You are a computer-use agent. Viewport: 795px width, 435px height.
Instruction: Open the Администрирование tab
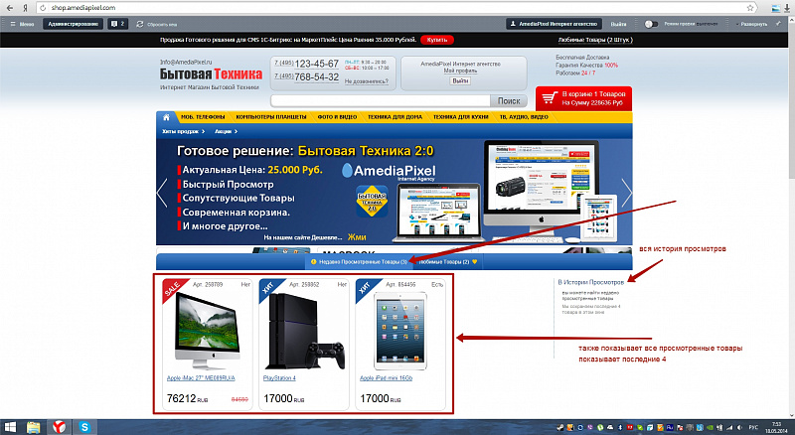(73, 24)
